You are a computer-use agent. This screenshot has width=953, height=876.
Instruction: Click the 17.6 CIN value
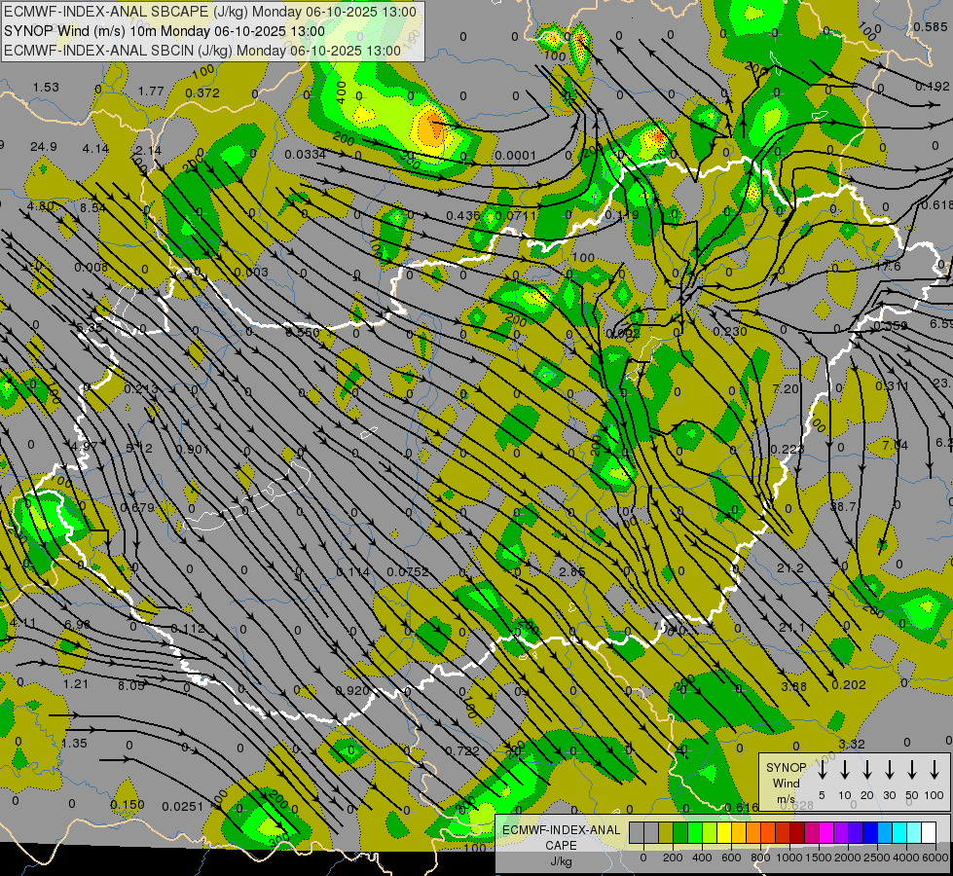[888, 267]
